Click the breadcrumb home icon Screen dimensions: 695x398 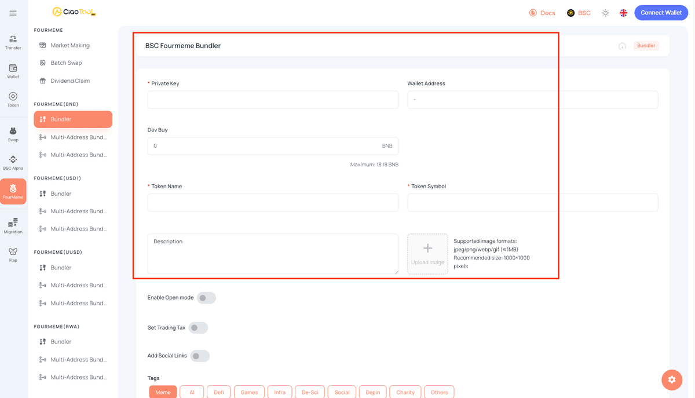(x=622, y=46)
